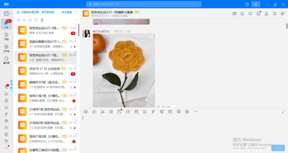Click the upload file icon in chat toolbar

[x=128, y=112]
